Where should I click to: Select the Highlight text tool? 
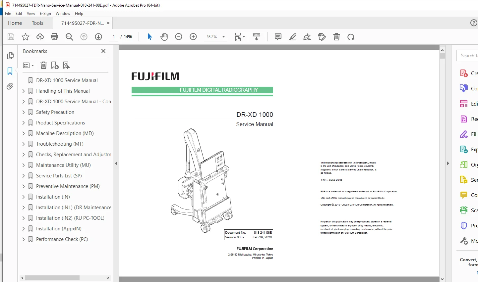293,37
